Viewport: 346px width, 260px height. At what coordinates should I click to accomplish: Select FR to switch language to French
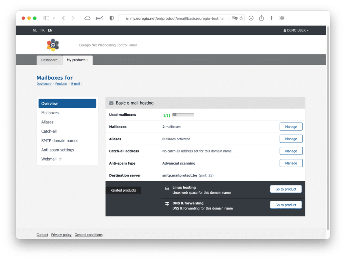(x=42, y=30)
